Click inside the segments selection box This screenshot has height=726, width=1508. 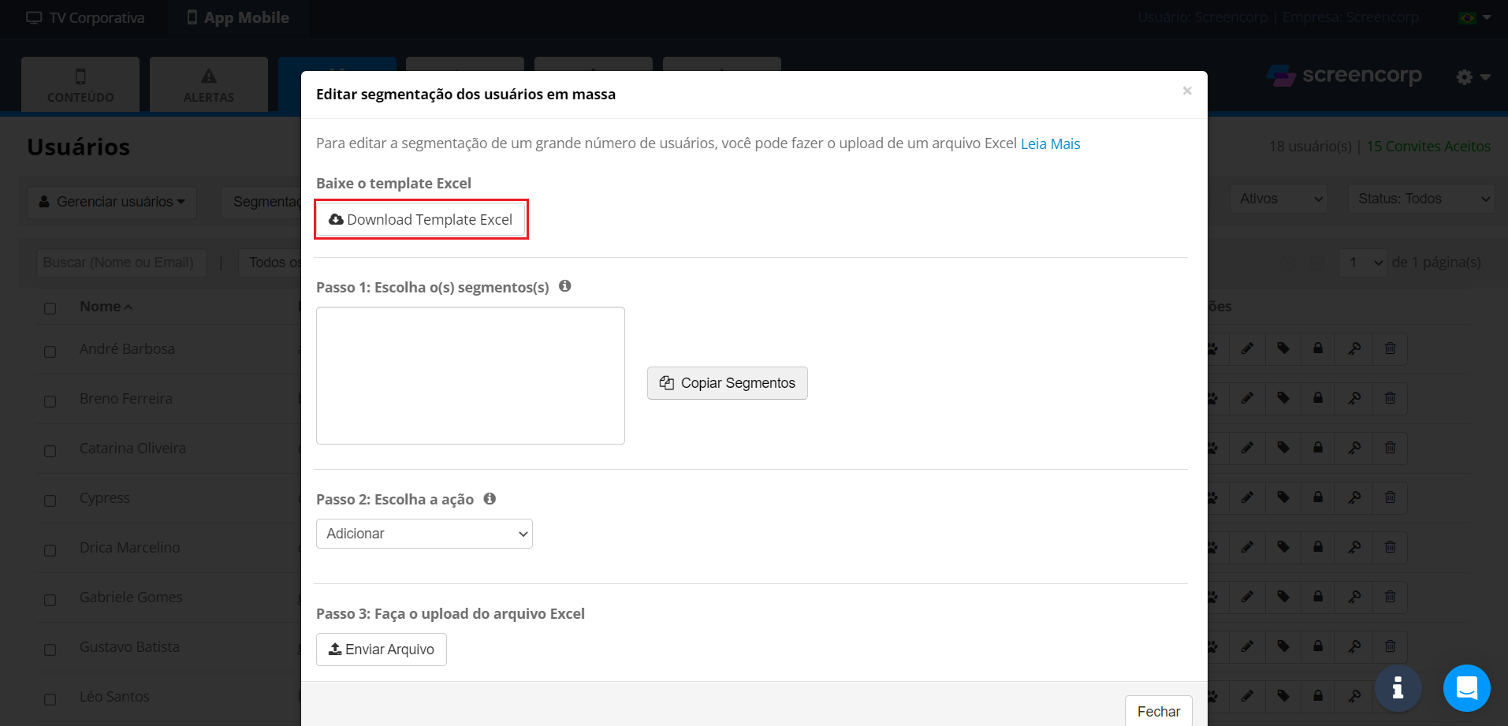(x=471, y=375)
